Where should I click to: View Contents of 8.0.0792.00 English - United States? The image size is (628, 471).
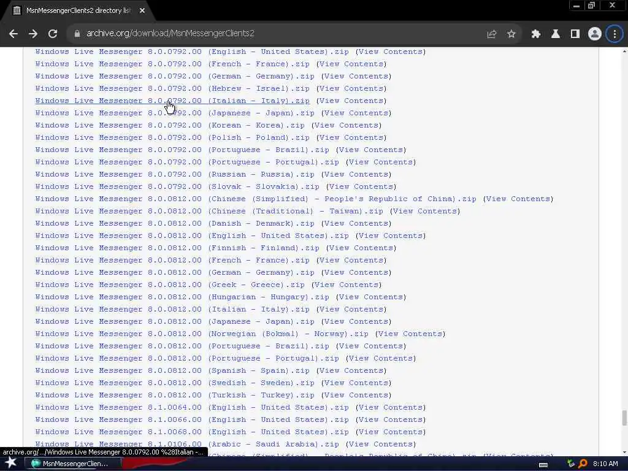pyautogui.click(x=391, y=52)
